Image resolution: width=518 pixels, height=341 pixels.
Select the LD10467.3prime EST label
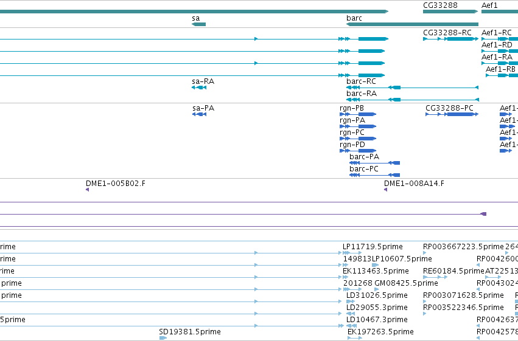[377, 320]
